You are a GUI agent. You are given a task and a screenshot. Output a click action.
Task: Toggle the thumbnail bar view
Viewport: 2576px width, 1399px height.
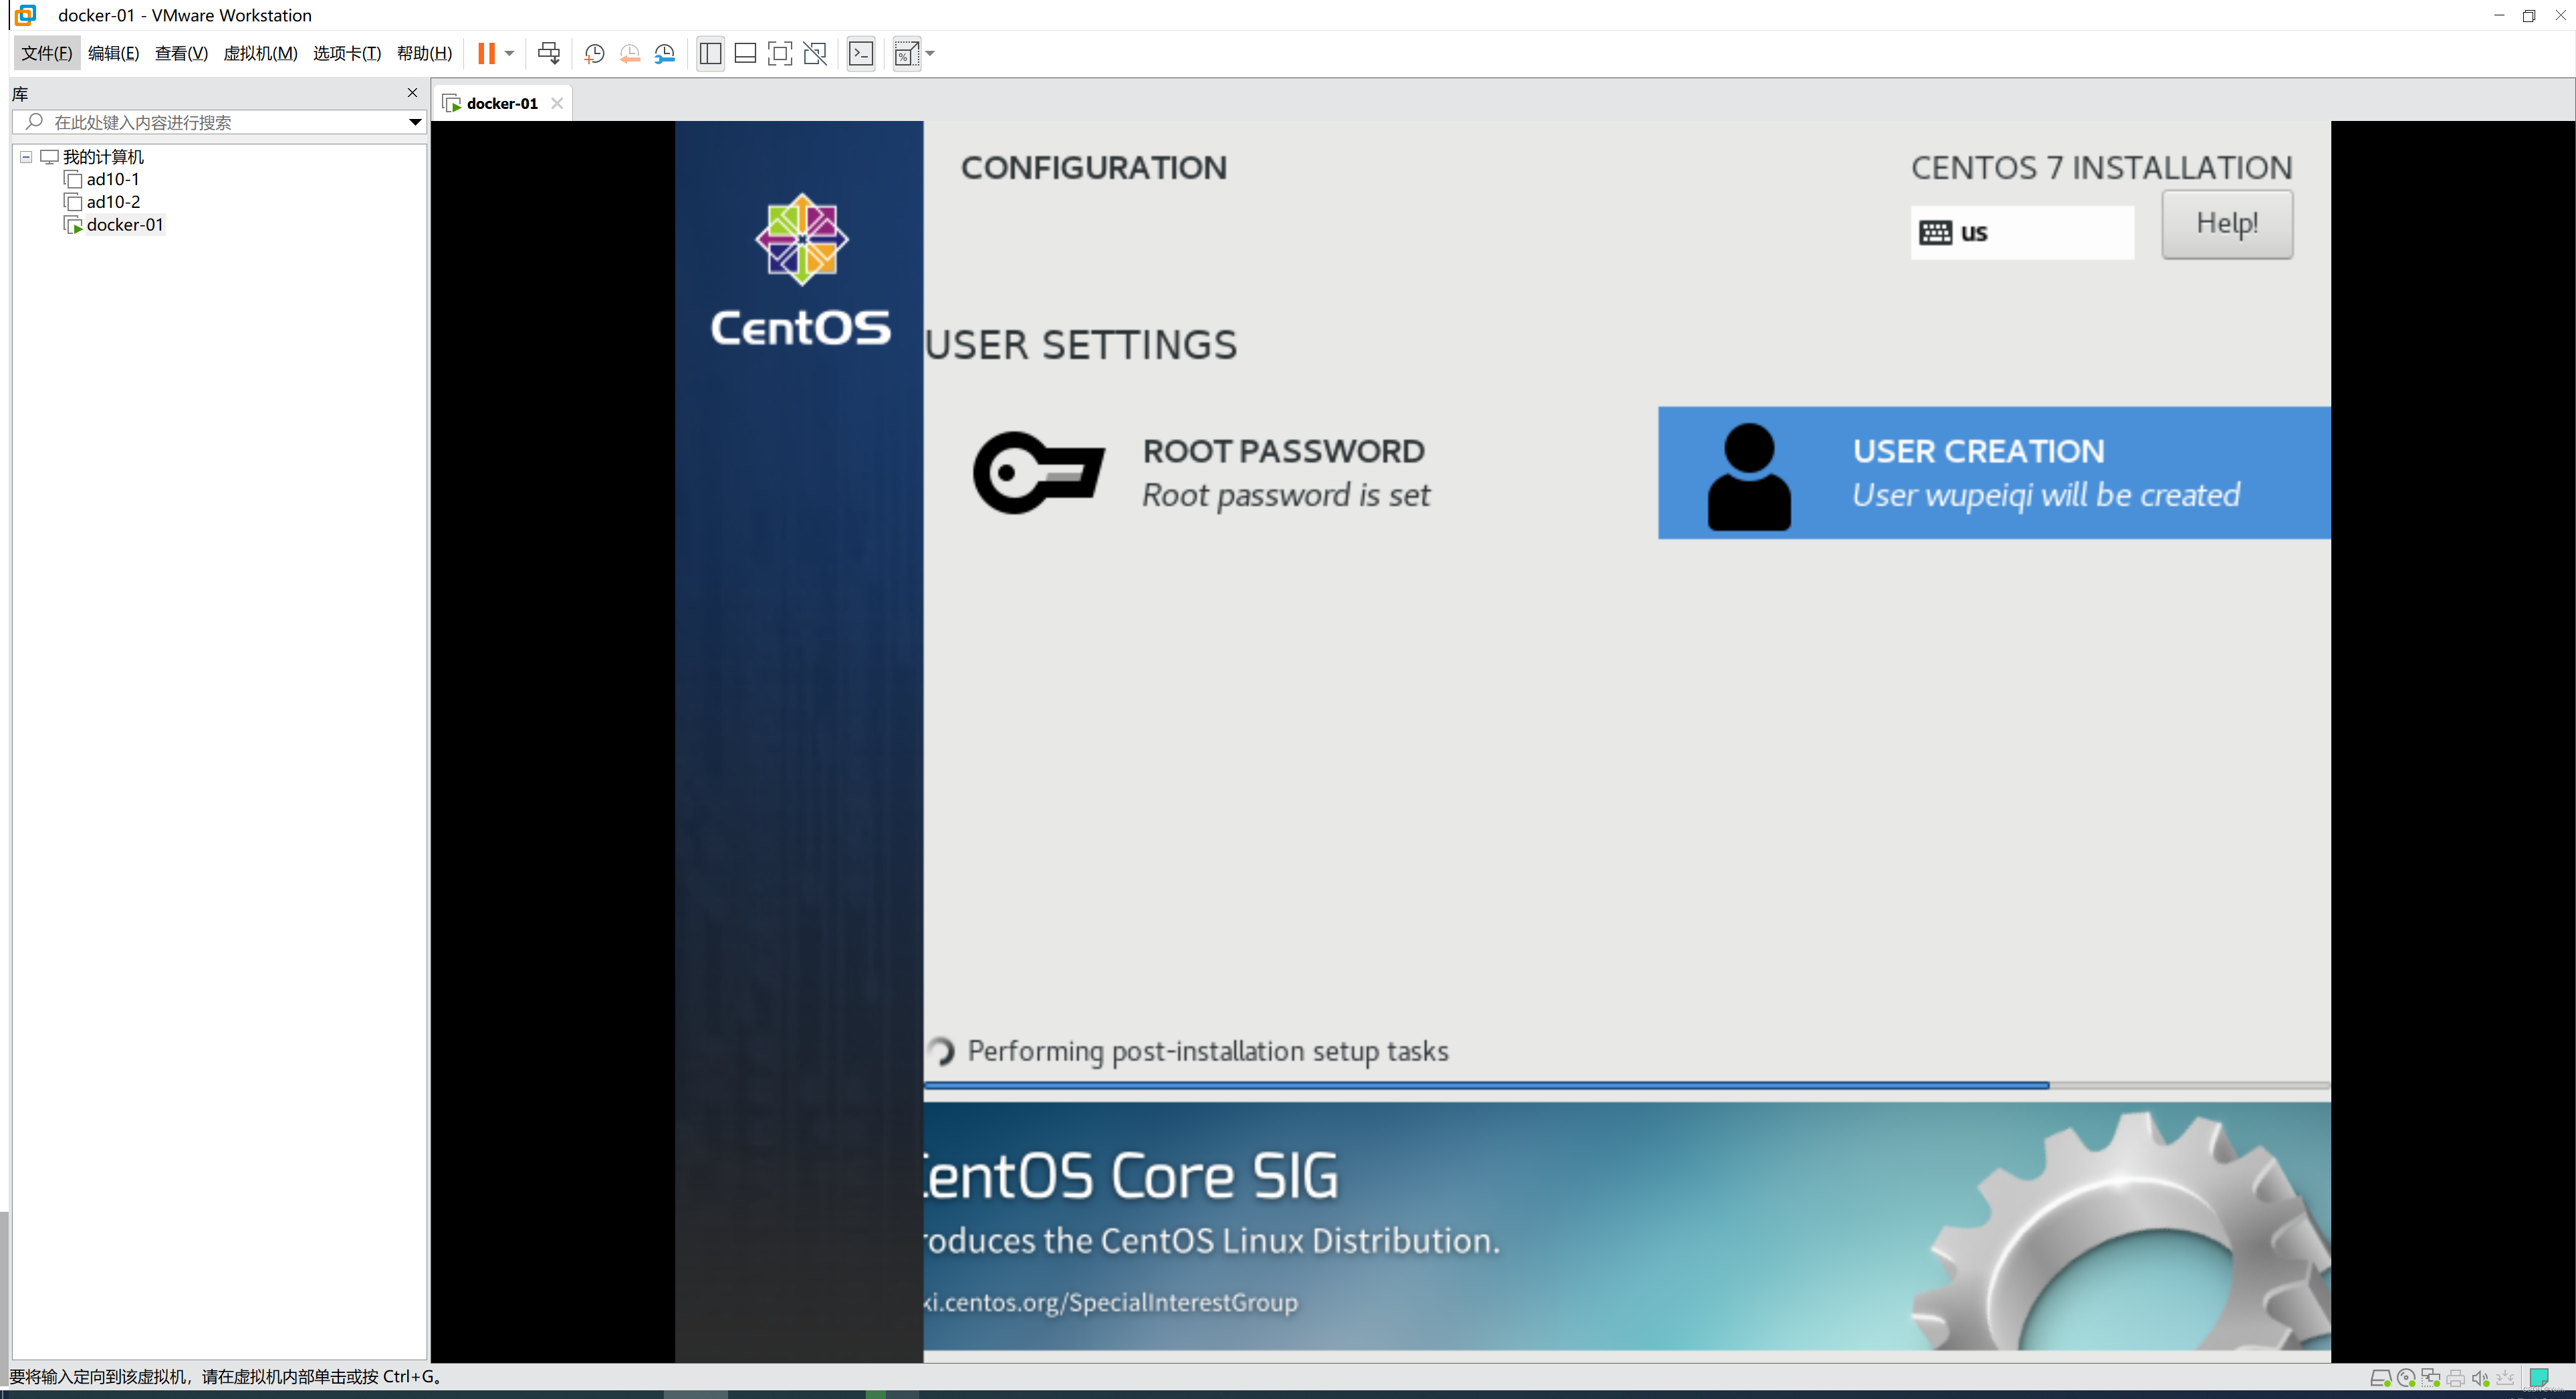(745, 53)
